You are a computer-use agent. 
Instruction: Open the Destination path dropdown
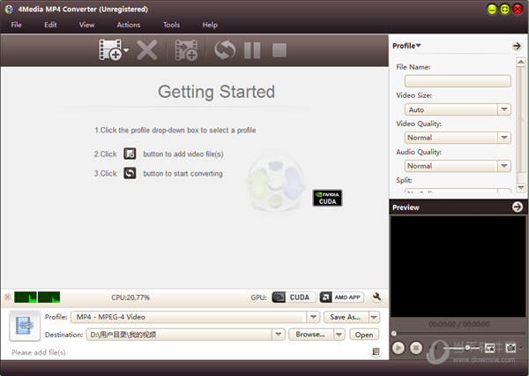coord(278,335)
